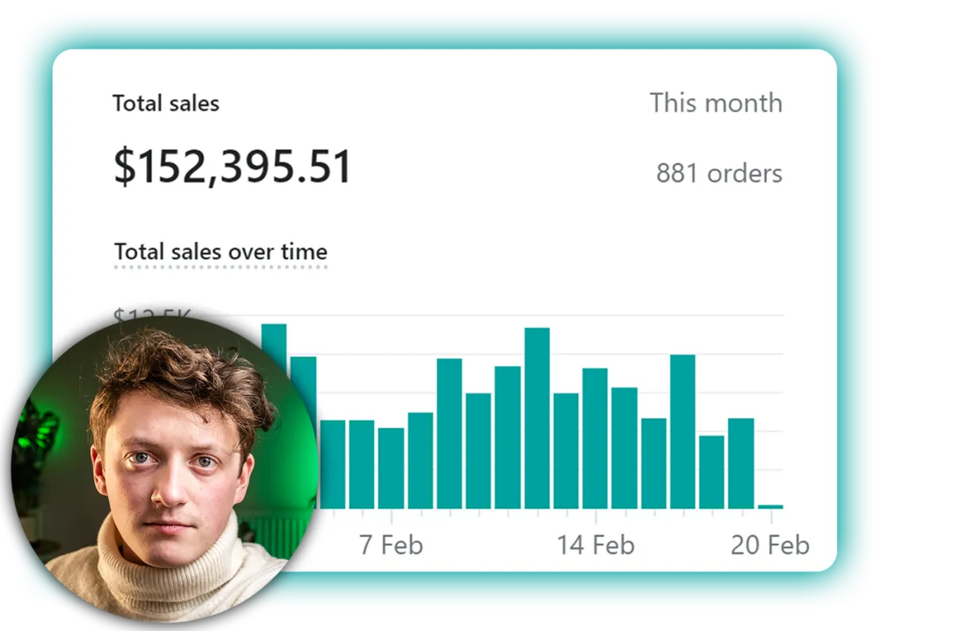Click the dotted underline beneath Total sales over time
955x631 pixels.
tap(220, 267)
